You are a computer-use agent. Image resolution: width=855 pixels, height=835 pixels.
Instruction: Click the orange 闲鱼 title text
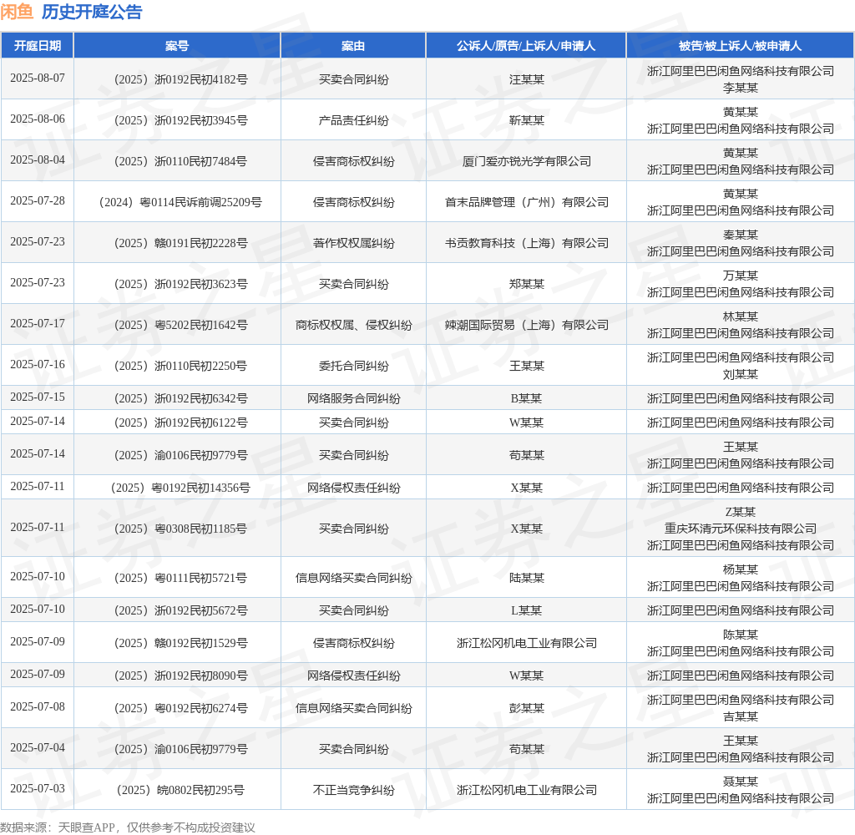coord(17,12)
